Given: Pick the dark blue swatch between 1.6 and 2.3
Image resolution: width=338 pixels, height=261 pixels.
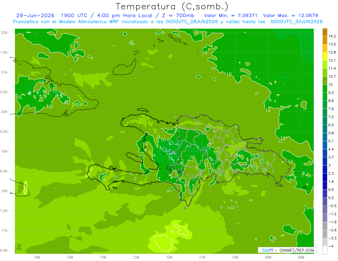Looking at the screenshot, I should coord(325,178).
